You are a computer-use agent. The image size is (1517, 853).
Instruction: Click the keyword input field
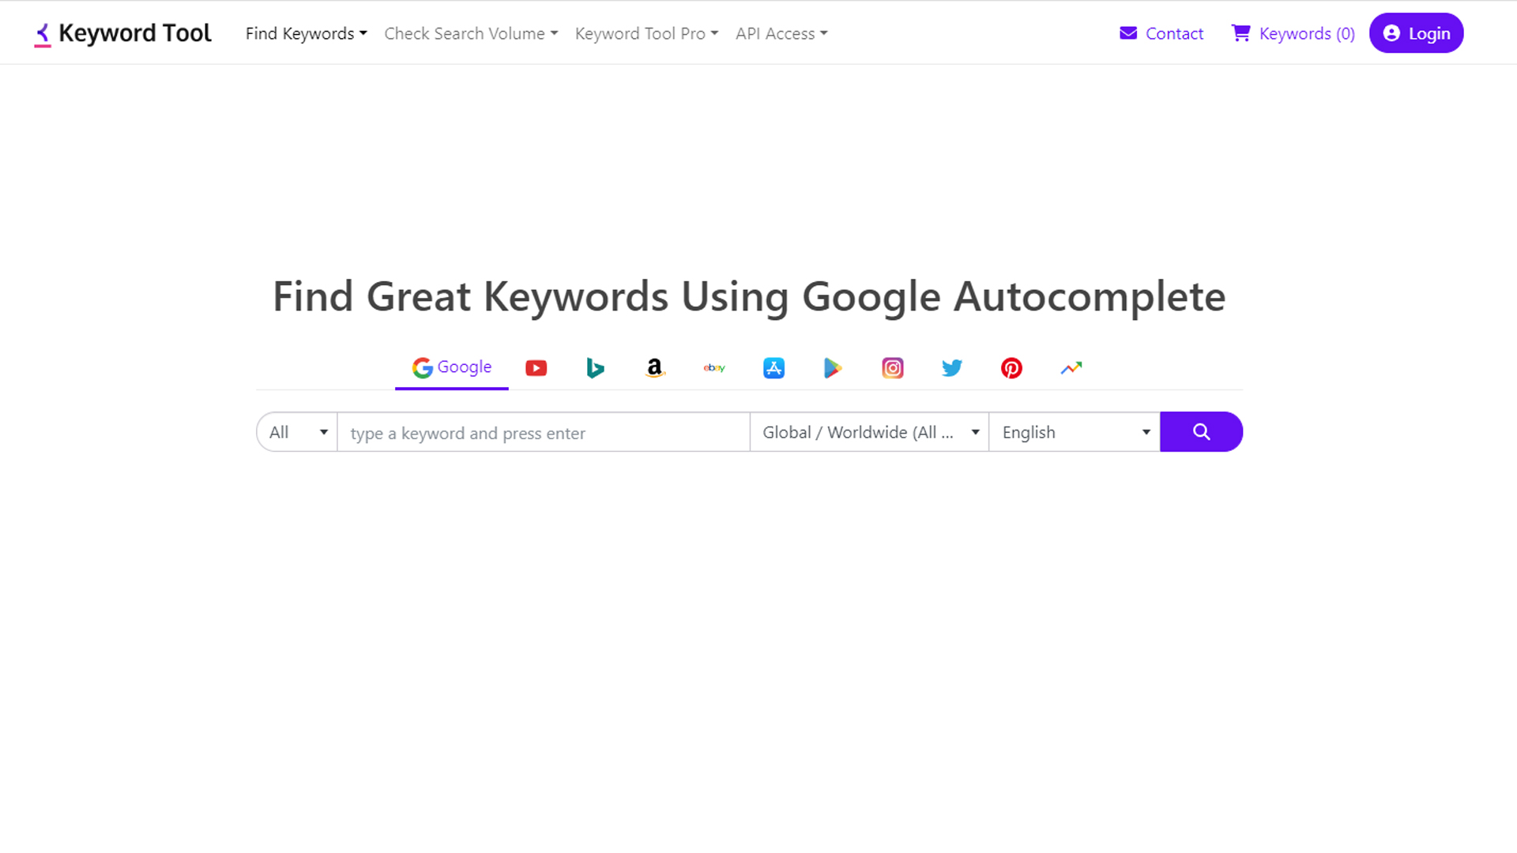pos(543,432)
